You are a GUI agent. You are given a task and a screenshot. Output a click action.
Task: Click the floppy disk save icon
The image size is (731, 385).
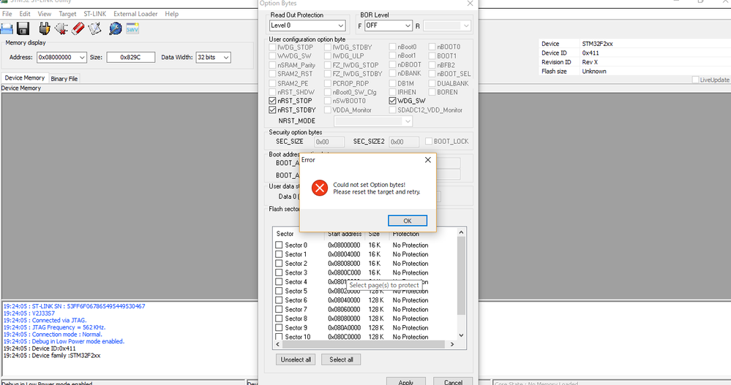tap(23, 29)
